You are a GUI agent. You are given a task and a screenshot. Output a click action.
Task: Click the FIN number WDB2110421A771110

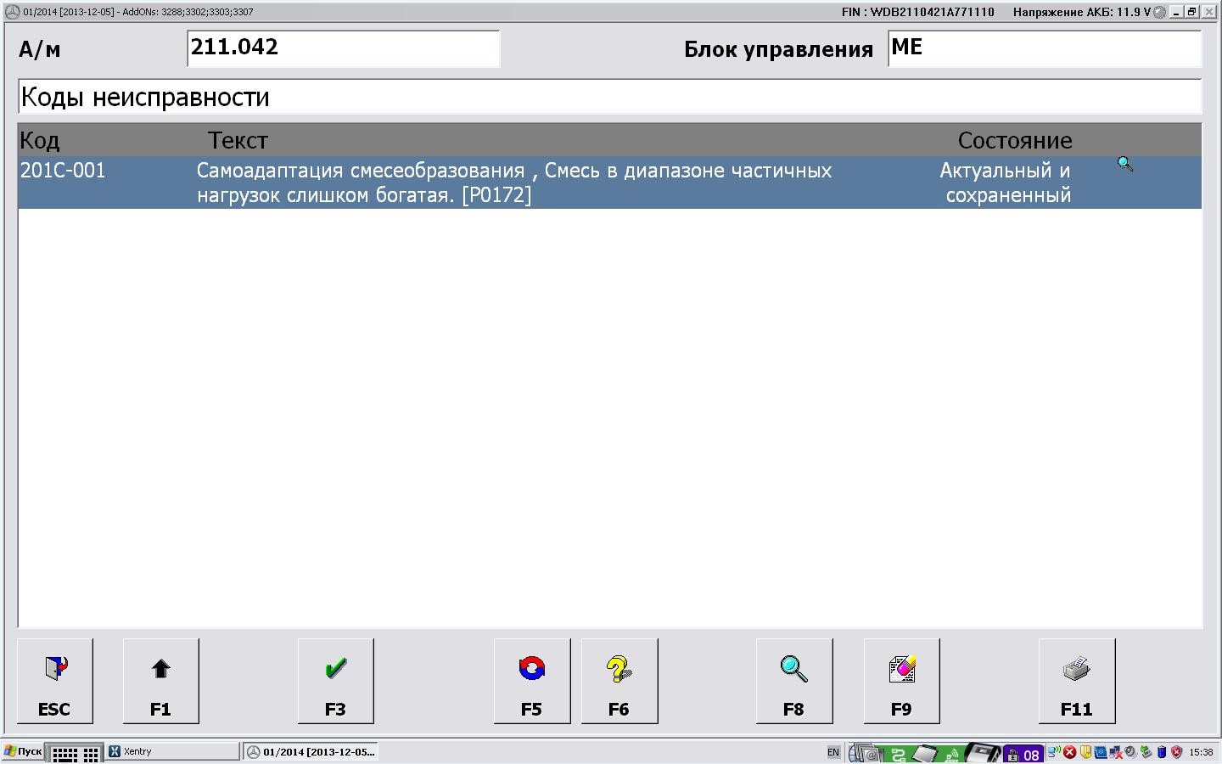click(x=917, y=12)
